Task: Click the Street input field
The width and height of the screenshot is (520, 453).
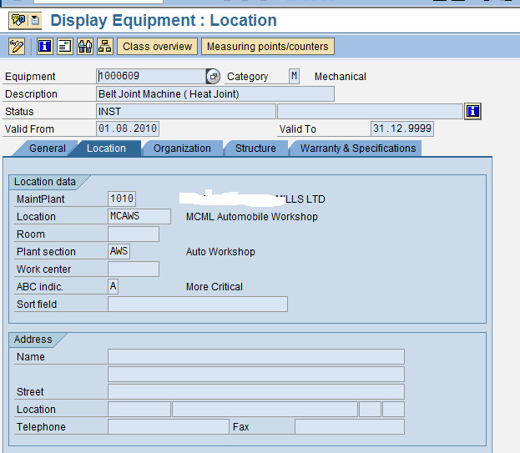Action: click(256, 392)
